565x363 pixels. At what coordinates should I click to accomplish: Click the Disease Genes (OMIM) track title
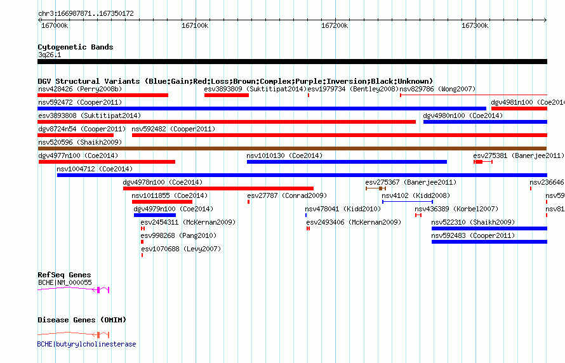[x=82, y=320]
